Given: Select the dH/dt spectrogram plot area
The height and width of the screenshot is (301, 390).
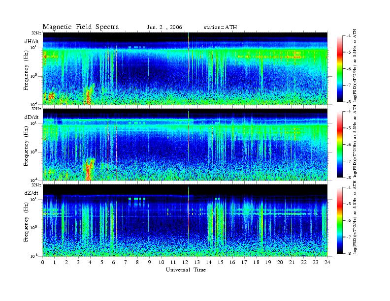Looking at the screenshot, I should (185, 68).
